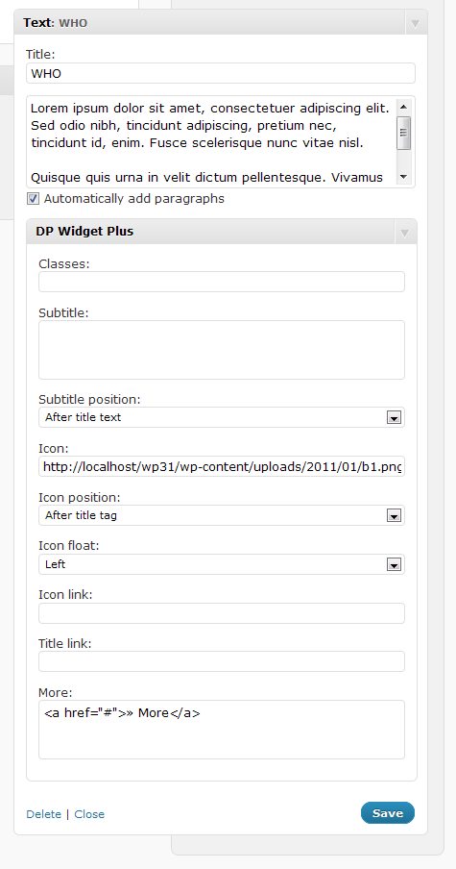Open the Icon float dropdown
The image size is (456, 869).
click(222, 564)
